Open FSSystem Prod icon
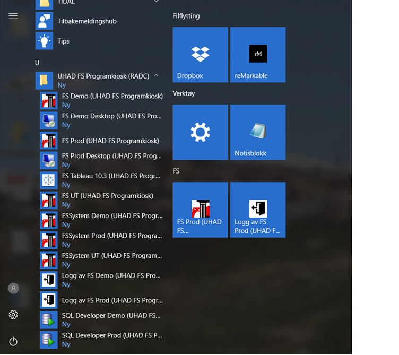 tap(49, 240)
